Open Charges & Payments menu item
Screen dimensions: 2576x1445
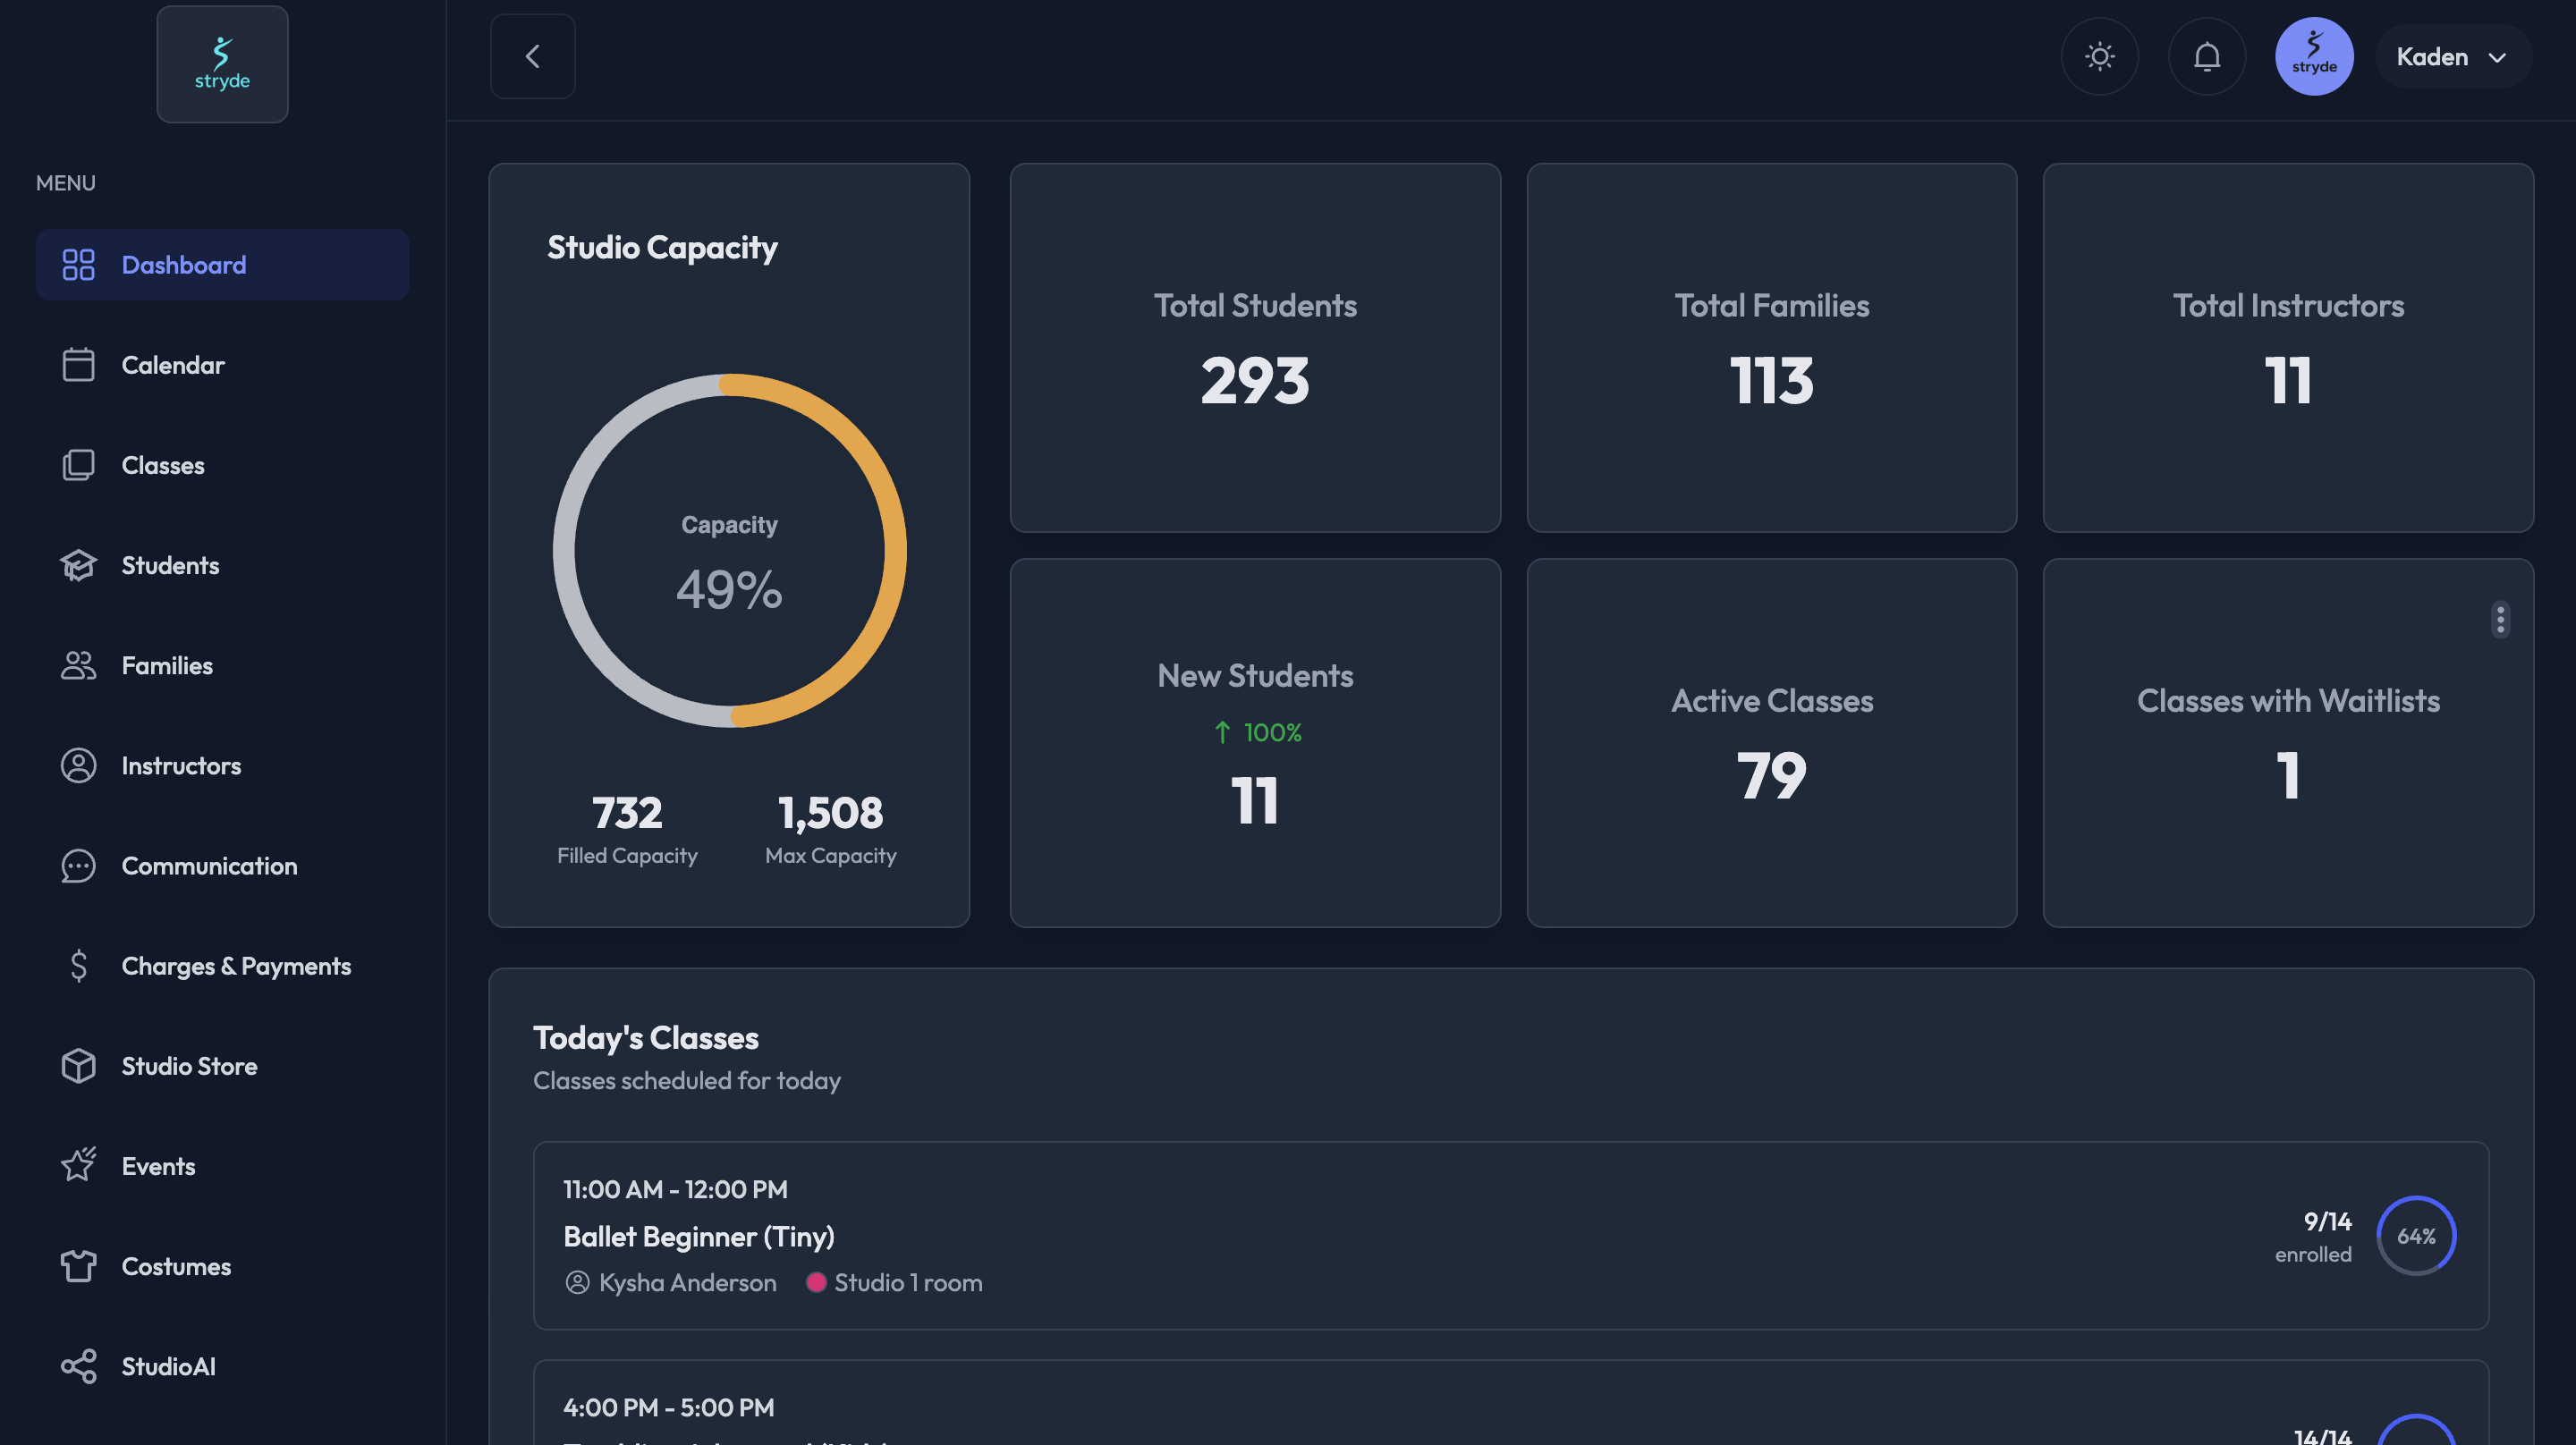click(222, 965)
